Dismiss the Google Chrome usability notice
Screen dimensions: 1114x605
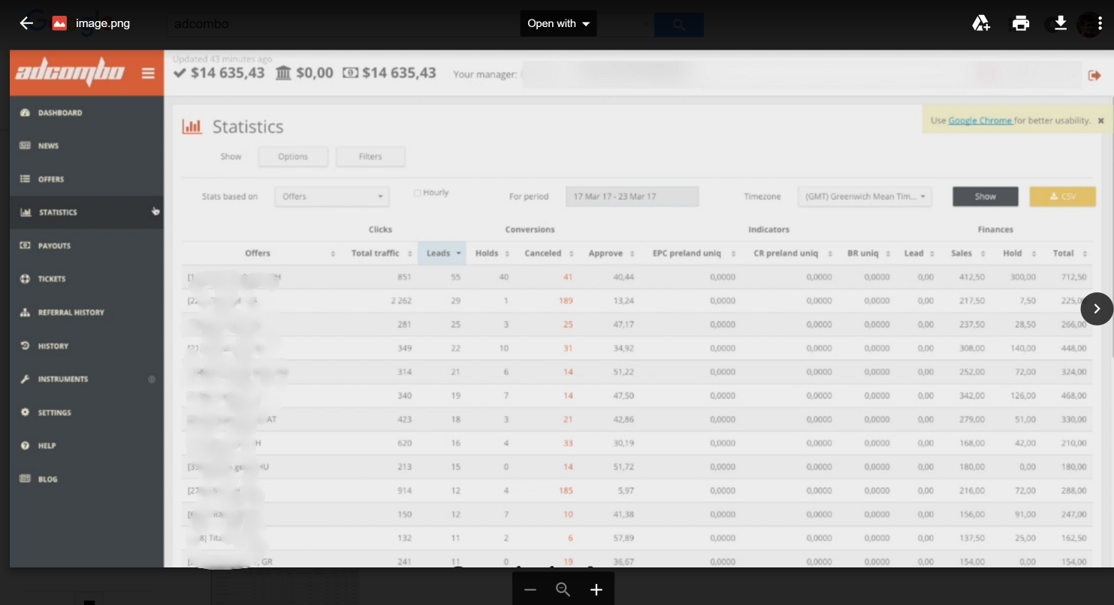(x=1100, y=119)
